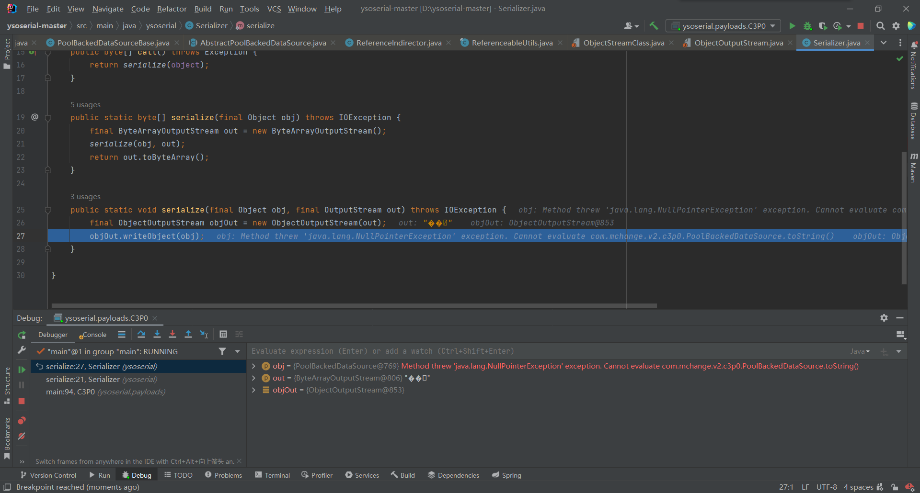
Task: Click the Force Step Into red arrow icon
Action: coord(172,334)
